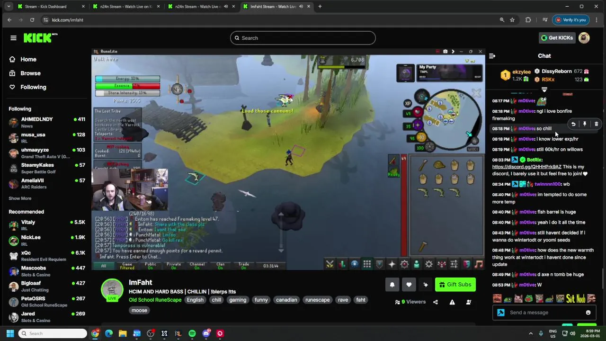
Task: Collapse the chat panel
Action: pyautogui.click(x=492, y=56)
